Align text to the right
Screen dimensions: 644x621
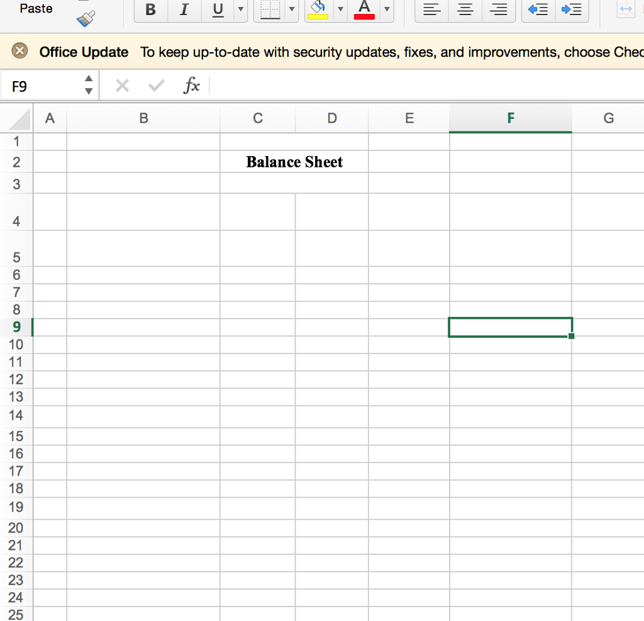pyautogui.click(x=498, y=8)
